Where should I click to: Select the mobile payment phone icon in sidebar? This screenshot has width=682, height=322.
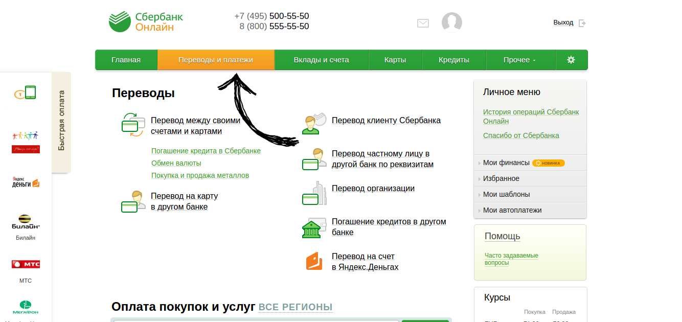pyautogui.click(x=26, y=93)
